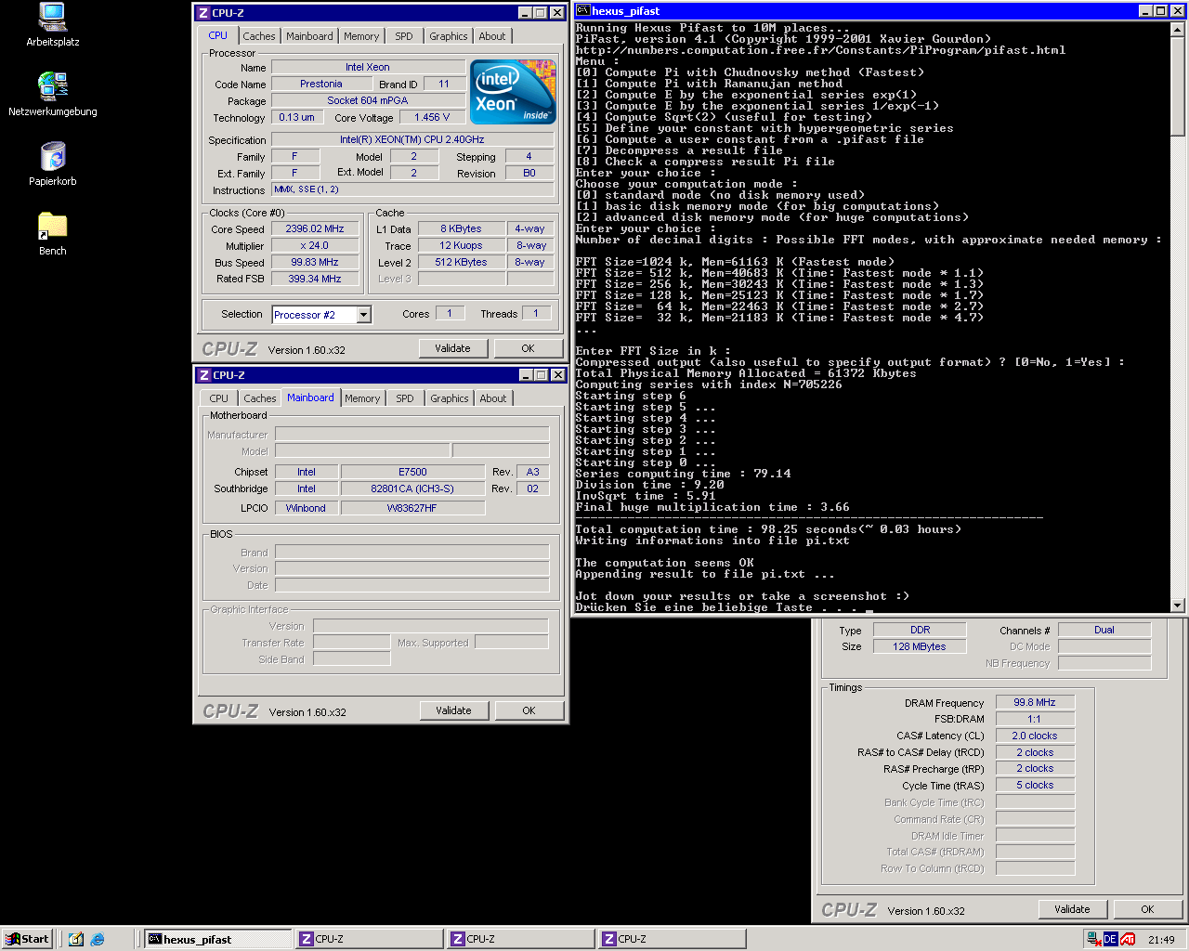Click the hexus_pifast console title bar icon

click(x=583, y=11)
